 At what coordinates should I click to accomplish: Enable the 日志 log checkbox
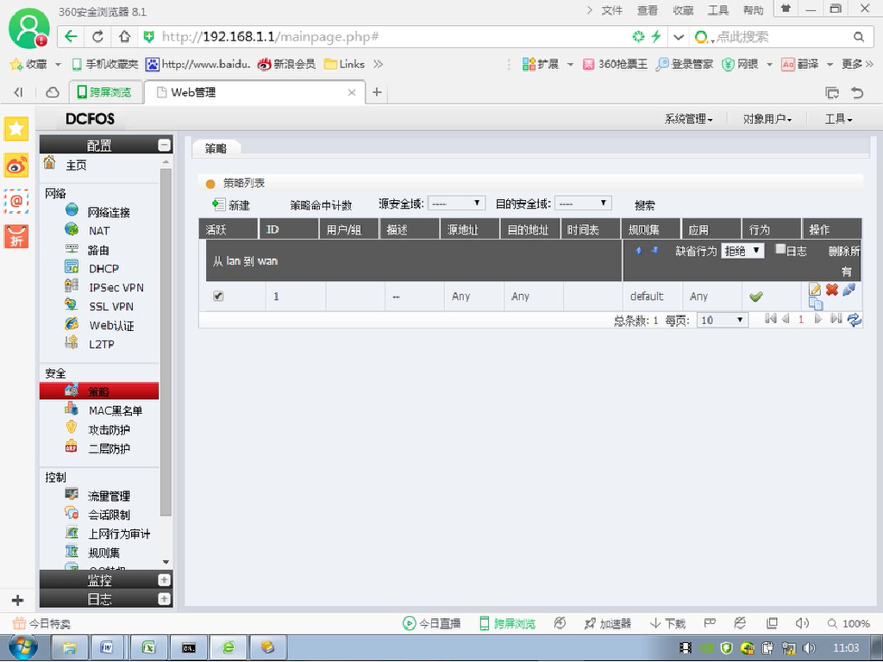click(780, 249)
